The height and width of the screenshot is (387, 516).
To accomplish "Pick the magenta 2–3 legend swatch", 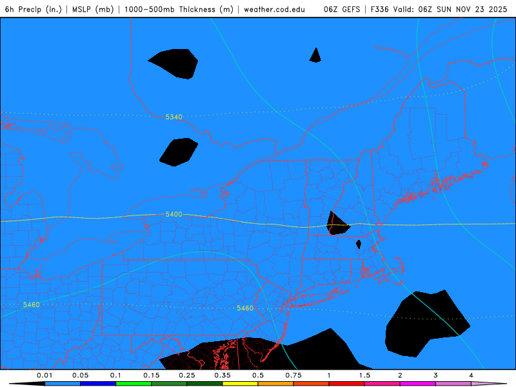I will click(x=418, y=384).
